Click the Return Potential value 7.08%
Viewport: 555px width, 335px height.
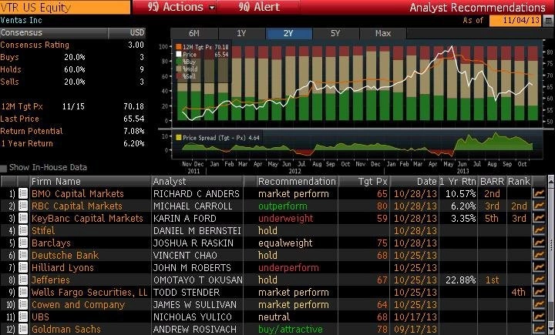pos(134,131)
